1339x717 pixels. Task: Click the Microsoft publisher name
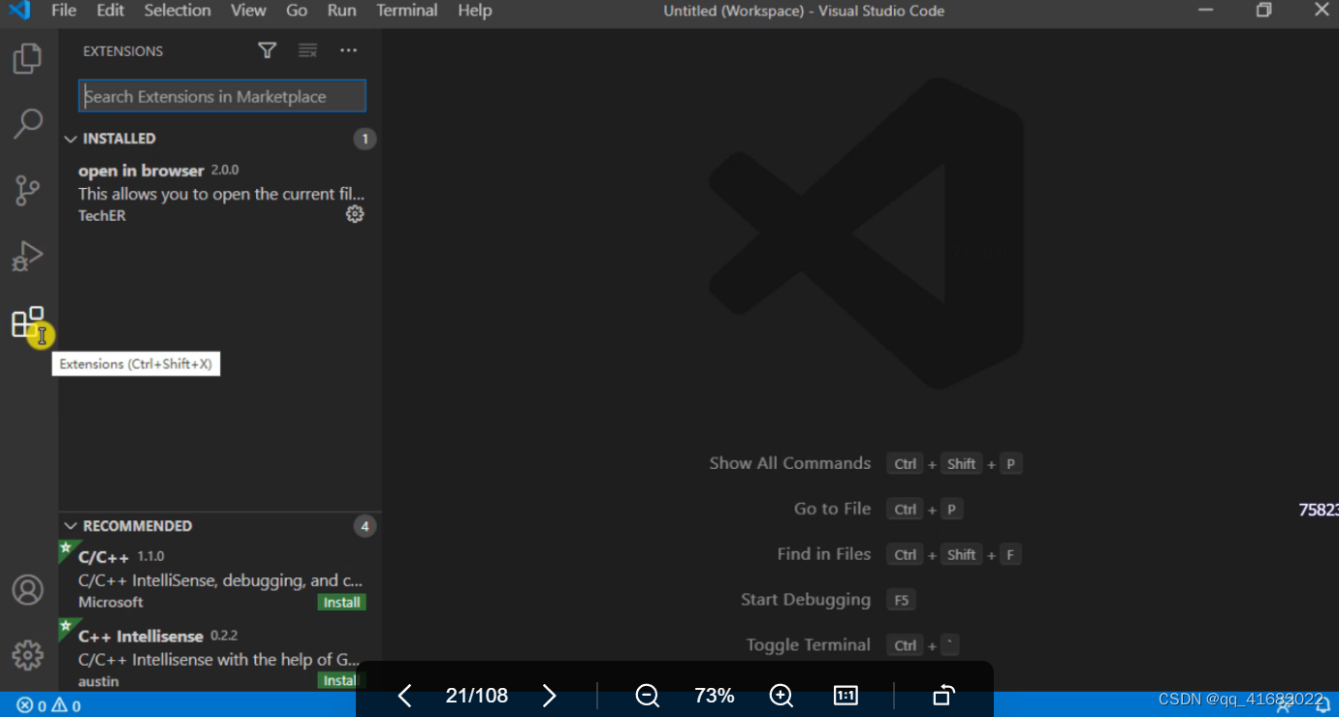pos(111,603)
